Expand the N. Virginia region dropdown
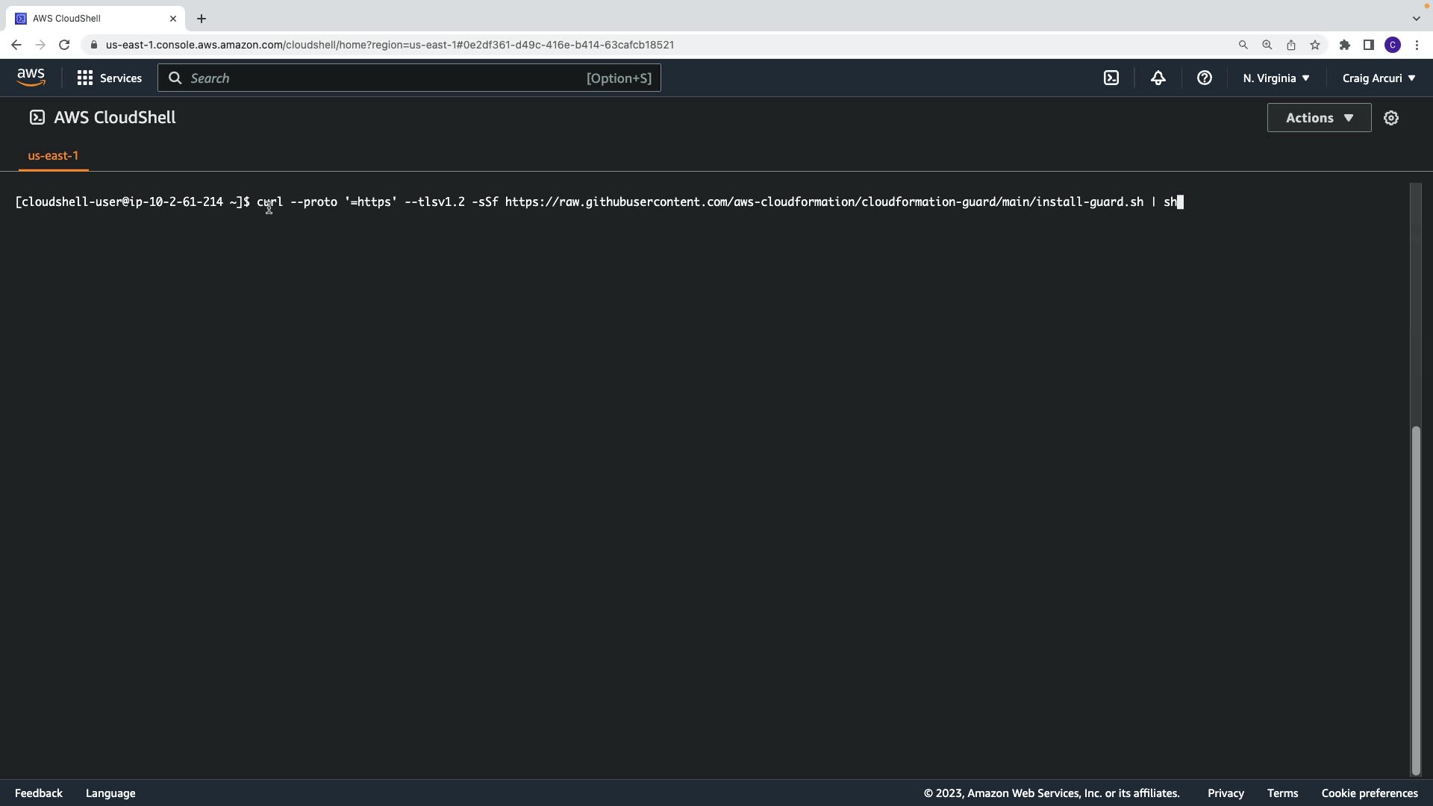Screen dimensions: 1433x806 pos(1276,78)
